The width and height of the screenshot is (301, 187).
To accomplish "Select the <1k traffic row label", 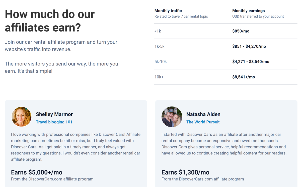I will [x=158, y=31].
